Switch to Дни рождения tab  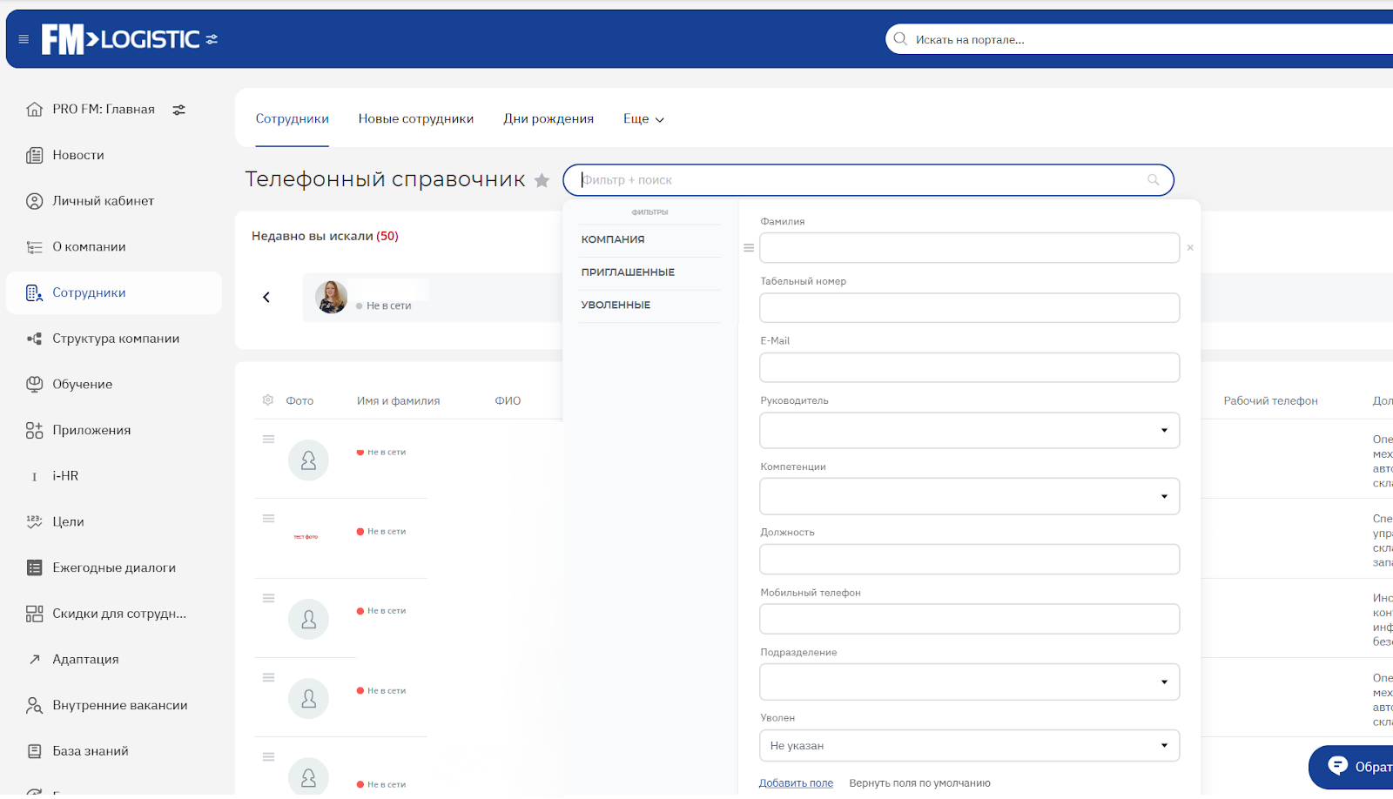click(x=548, y=119)
